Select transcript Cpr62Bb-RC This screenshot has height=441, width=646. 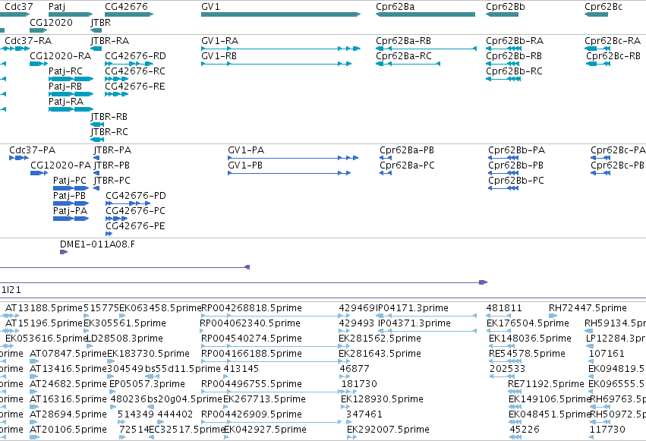click(503, 79)
